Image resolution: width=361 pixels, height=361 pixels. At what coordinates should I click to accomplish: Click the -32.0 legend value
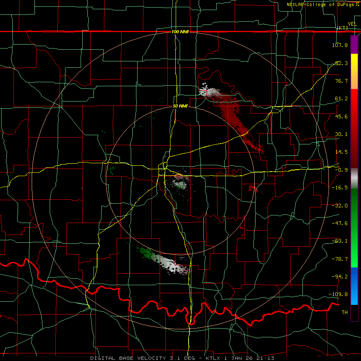(x=340, y=205)
